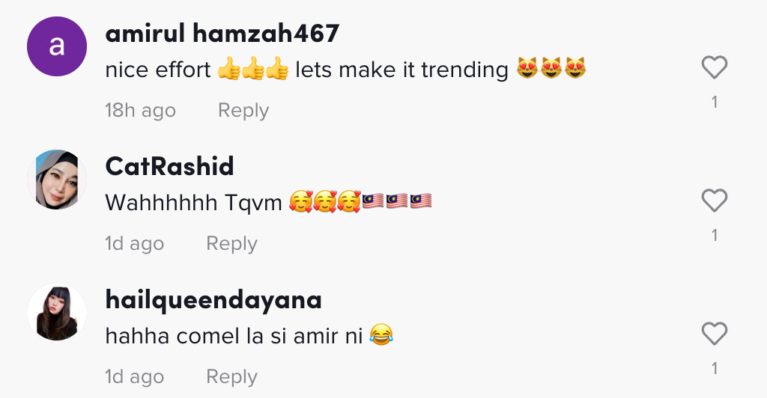Image resolution: width=767 pixels, height=398 pixels.
Task: Click the '18h ago' timestamp
Action: 140,111
